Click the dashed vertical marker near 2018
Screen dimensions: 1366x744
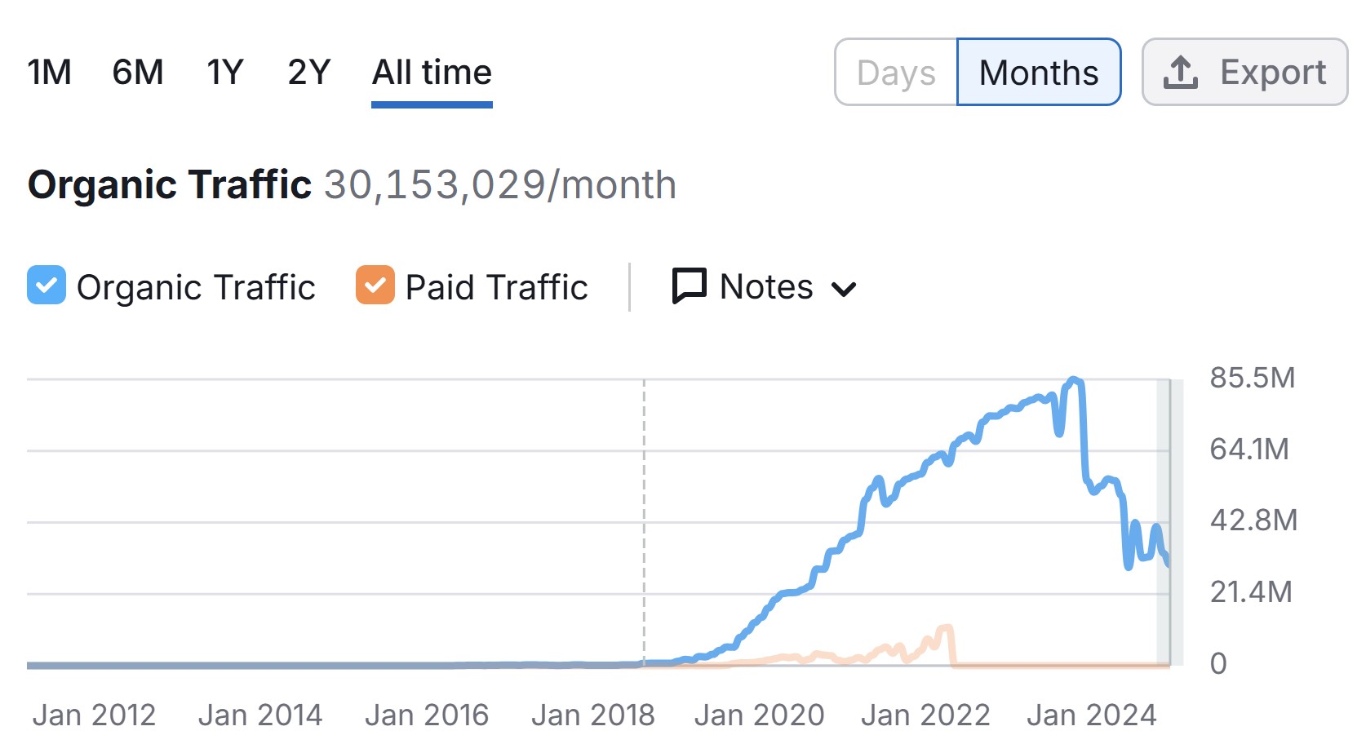644,522
